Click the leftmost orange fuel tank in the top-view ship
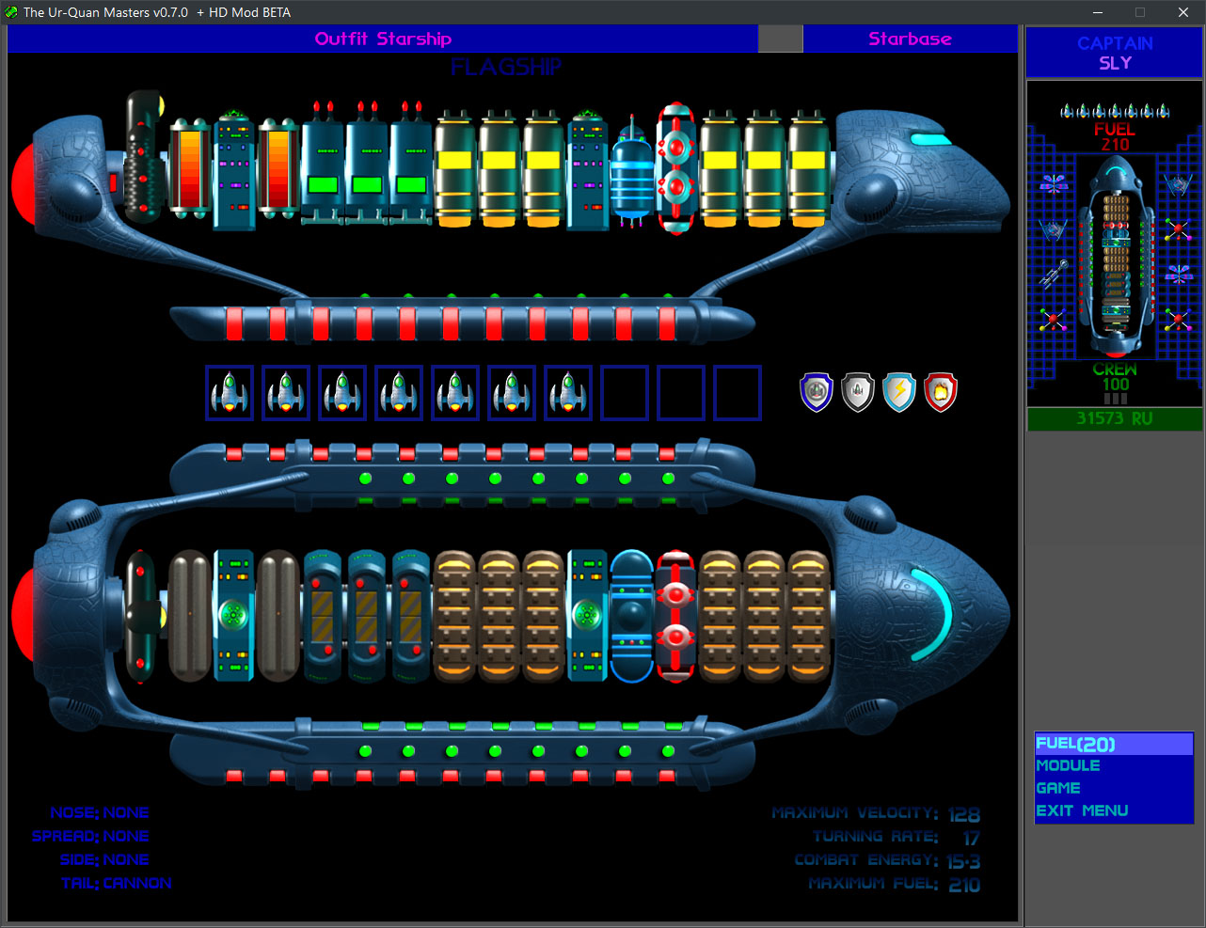 pyautogui.click(x=189, y=168)
